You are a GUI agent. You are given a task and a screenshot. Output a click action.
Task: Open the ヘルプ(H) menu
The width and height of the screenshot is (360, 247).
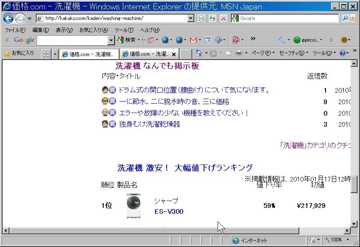pos(150,30)
